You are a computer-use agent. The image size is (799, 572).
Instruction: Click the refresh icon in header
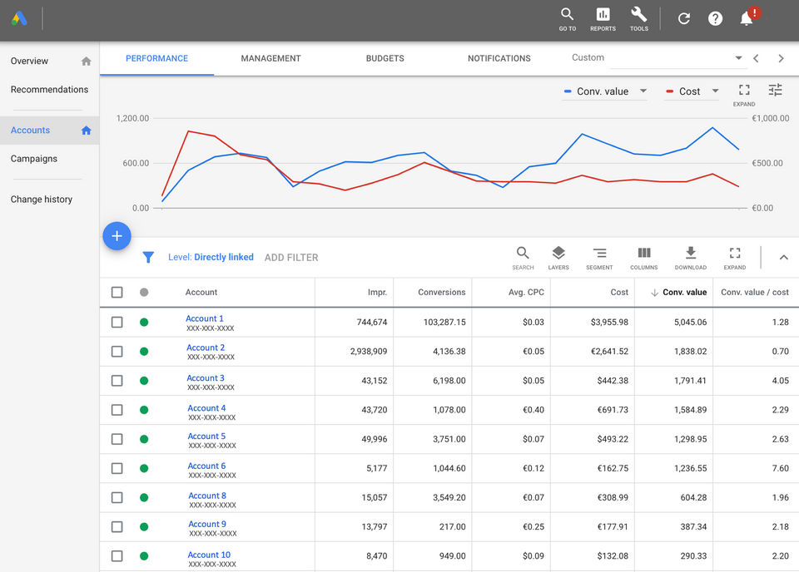684,19
